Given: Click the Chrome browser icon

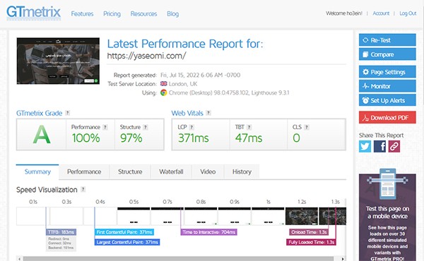Looking at the screenshot, I should [x=164, y=92].
